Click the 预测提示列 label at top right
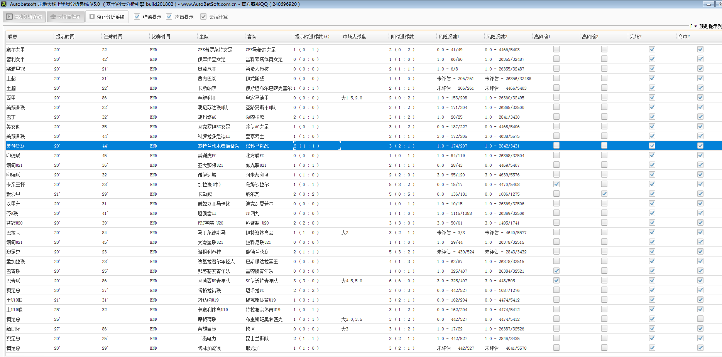The width and height of the screenshot is (722, 357). pos(710,26)
